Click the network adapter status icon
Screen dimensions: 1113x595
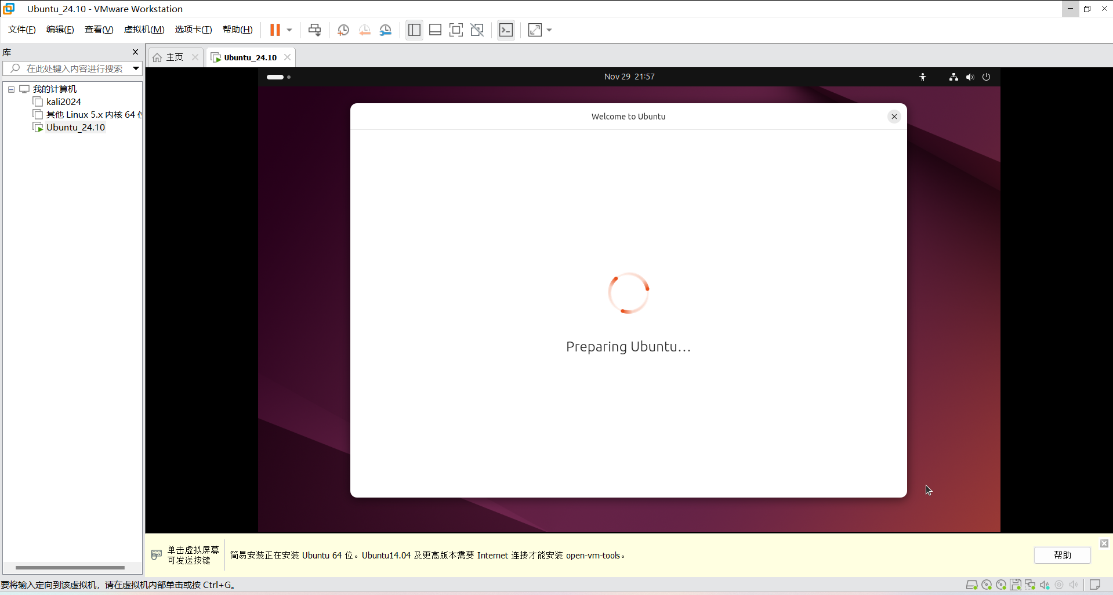pos(1030,585)
